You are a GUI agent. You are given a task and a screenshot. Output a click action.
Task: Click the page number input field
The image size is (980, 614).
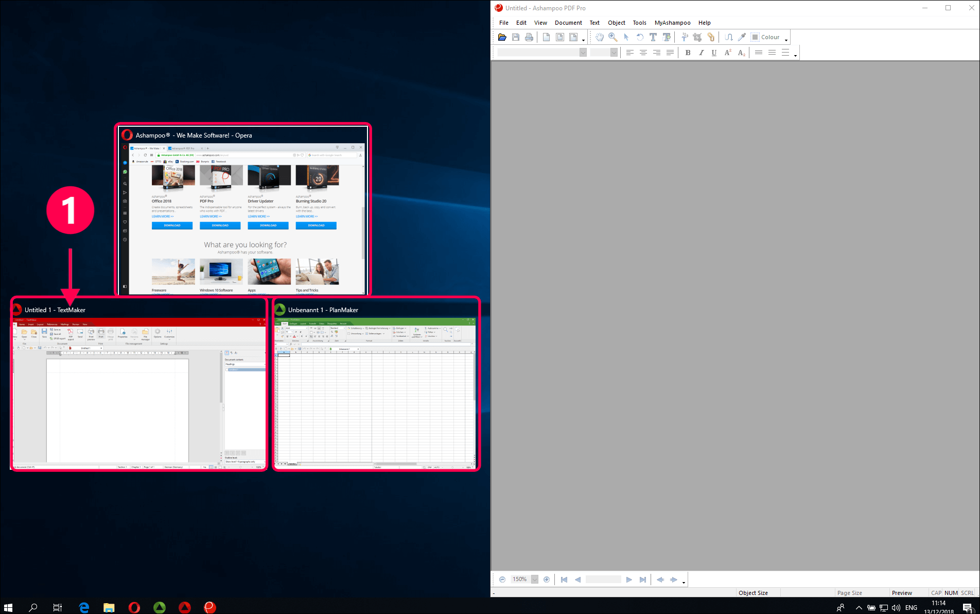pos(603,579)
